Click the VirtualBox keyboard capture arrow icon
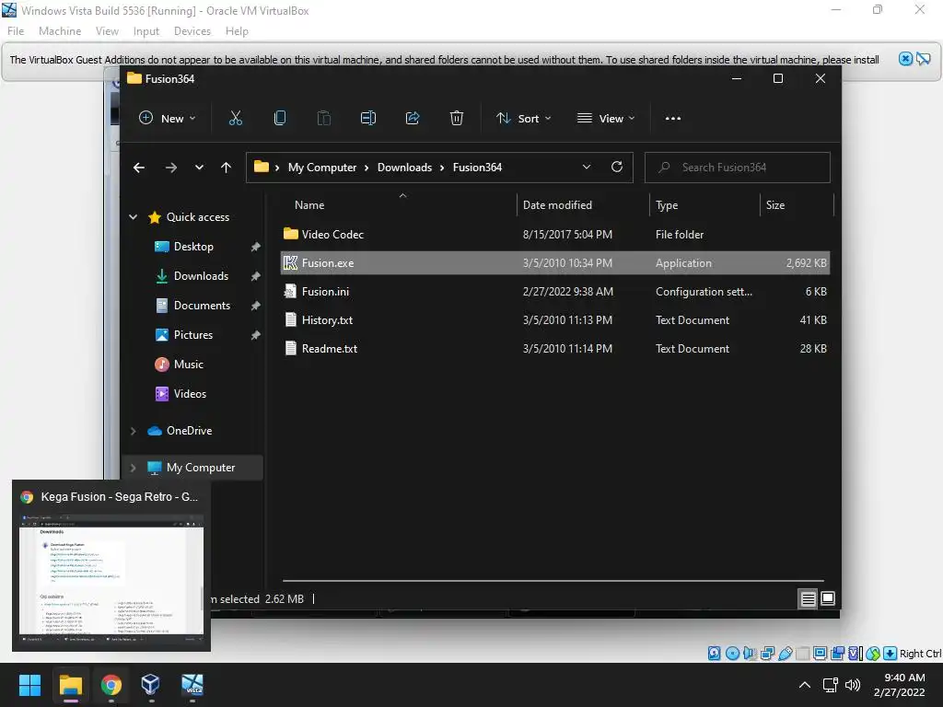 tap(891, 654)
